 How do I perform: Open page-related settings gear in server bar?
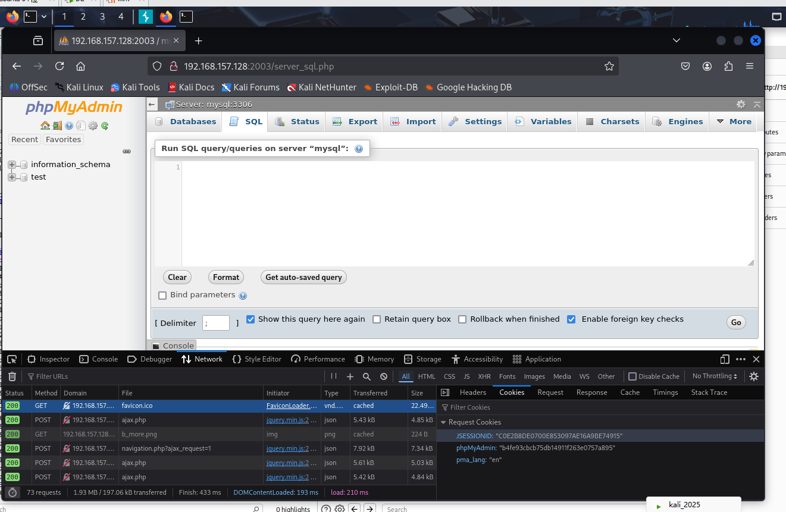pyautogui.click(x=741, y=104)
